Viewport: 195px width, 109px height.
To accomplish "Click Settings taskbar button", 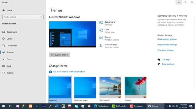I will 155,106.
